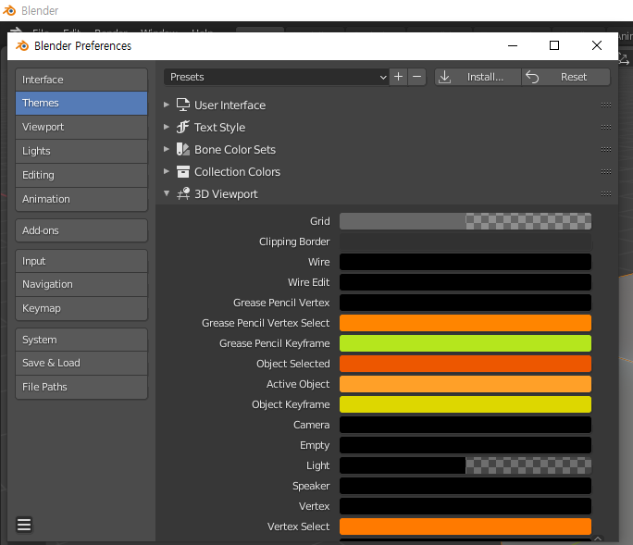The height and width of the screenshot is (545, 633).
Task: Switch to Viewport preferences
Action: (81, 127)
